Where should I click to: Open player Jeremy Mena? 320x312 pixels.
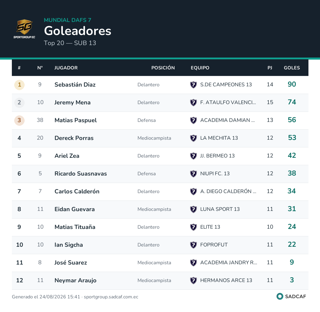73,102
